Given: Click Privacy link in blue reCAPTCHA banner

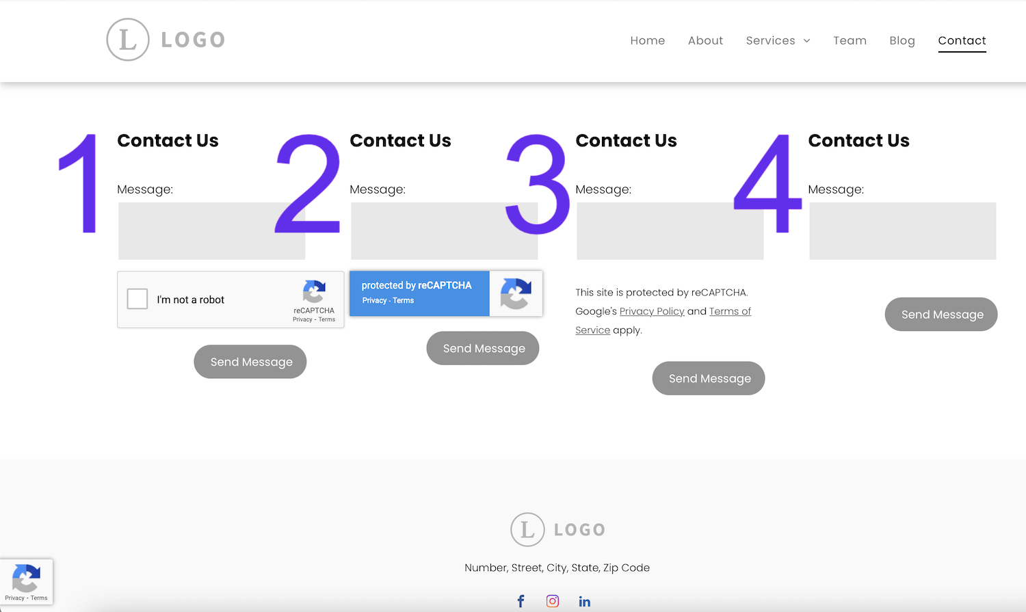Looking at the screenshot, I should click(374, 300).
